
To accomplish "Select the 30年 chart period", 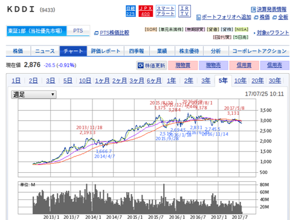I will (x=275, y=81).
